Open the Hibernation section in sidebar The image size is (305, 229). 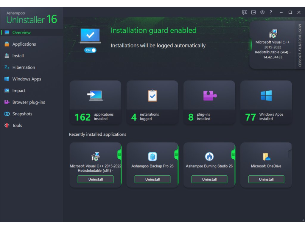(24, 67)
